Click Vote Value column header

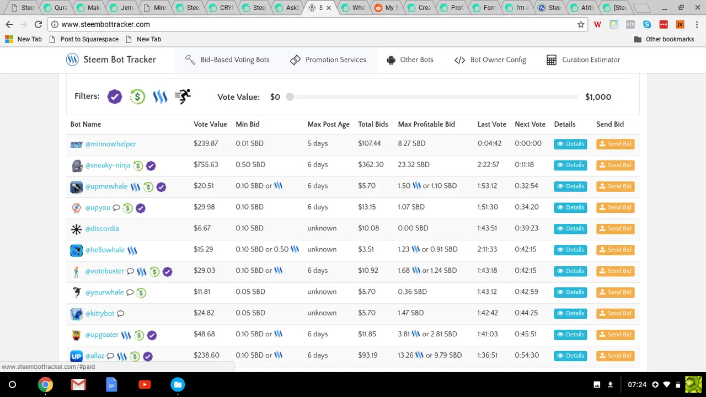[210, 124]
